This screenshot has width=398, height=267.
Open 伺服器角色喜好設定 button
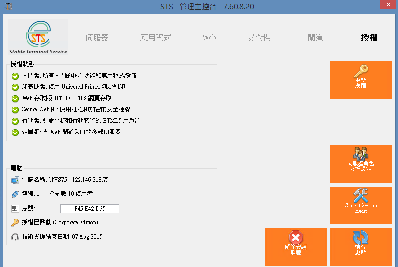tap(361, 163)
